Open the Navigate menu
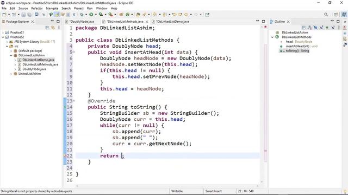 coord(52,9)
